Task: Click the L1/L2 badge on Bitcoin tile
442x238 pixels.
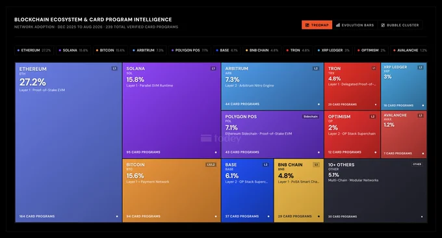Action: click(211, 165)
